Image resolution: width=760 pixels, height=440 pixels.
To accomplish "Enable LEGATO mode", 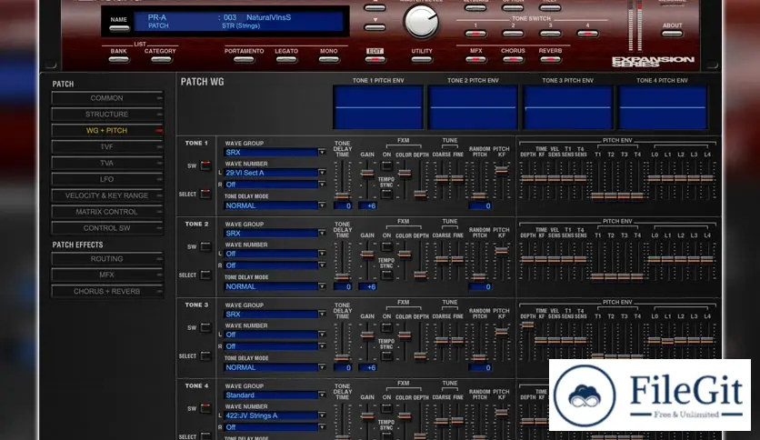I will point(286,60).
